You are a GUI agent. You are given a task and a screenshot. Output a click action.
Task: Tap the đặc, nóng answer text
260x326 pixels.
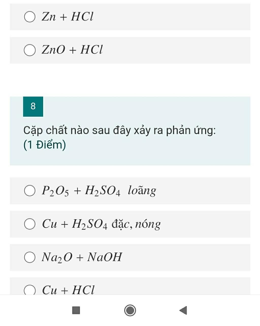[x=136, y=224]
